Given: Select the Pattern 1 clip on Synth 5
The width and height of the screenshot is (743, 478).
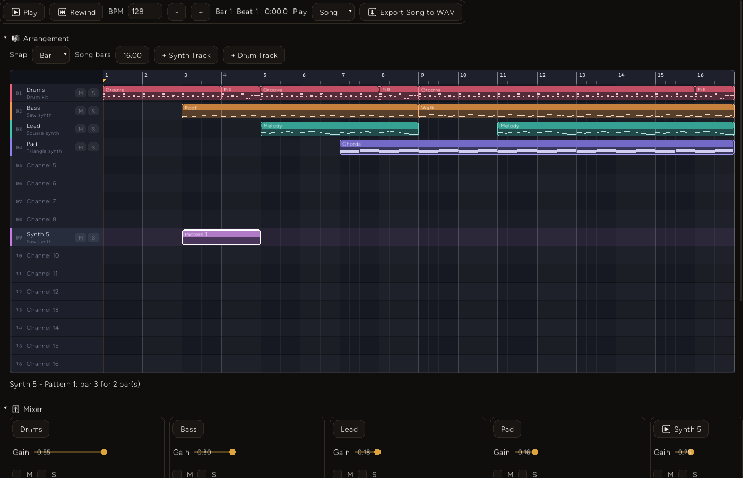Looking at the screenshot, I should tap(221, 237).
